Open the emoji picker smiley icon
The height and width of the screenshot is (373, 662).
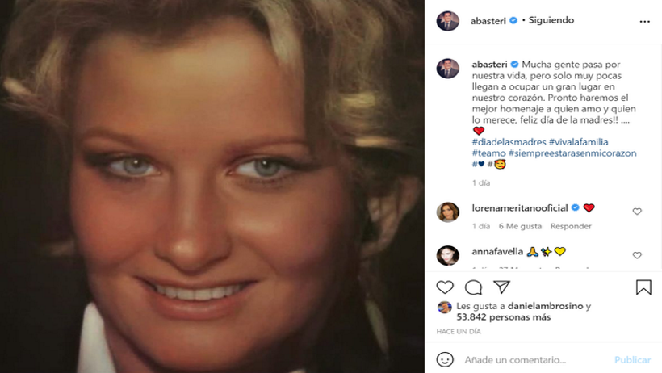[445, 359]
